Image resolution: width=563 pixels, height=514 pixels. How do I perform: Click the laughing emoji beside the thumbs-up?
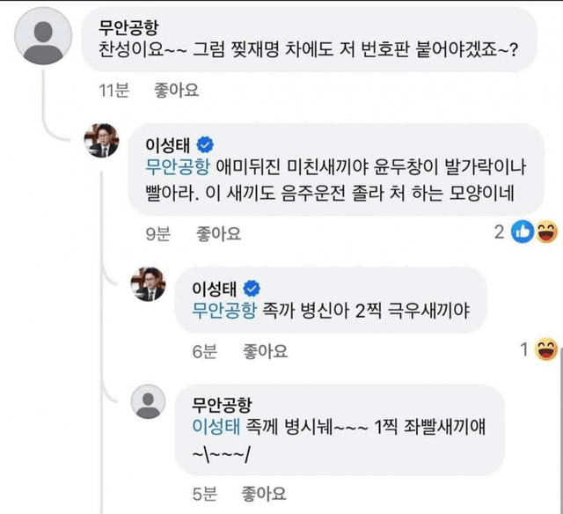[545, 231]
